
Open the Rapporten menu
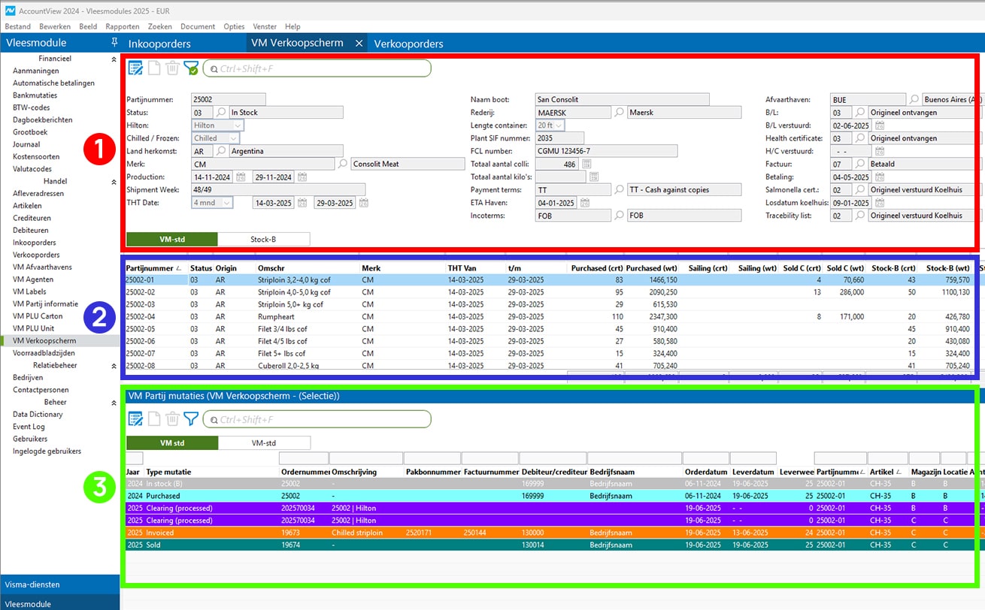click(x=123, y=26)
